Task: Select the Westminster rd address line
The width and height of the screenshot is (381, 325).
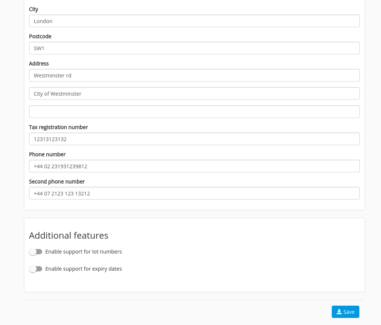Action: (194, 75)
